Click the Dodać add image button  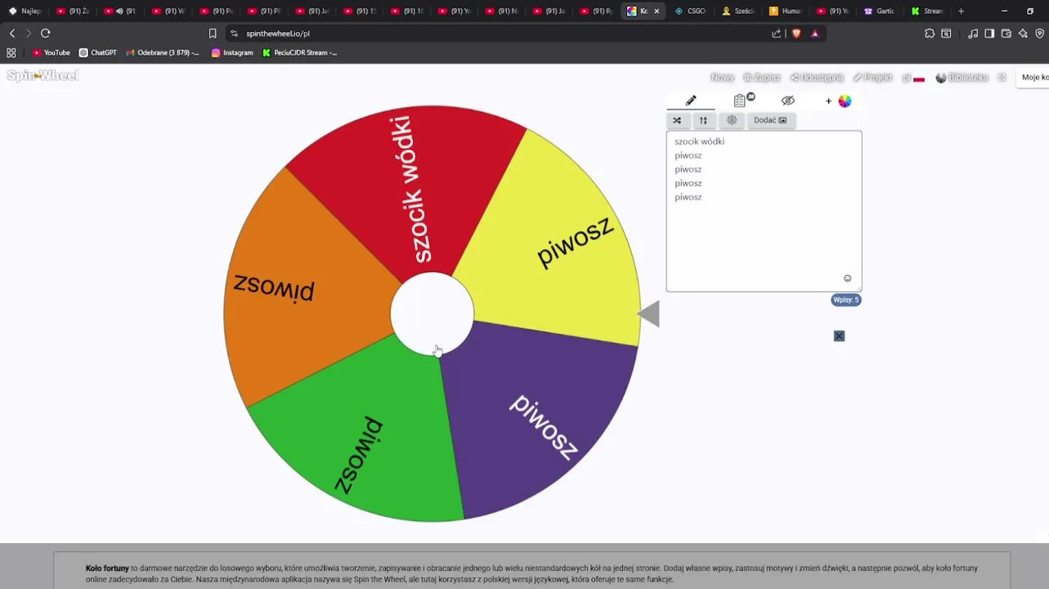tap(770, 120)
